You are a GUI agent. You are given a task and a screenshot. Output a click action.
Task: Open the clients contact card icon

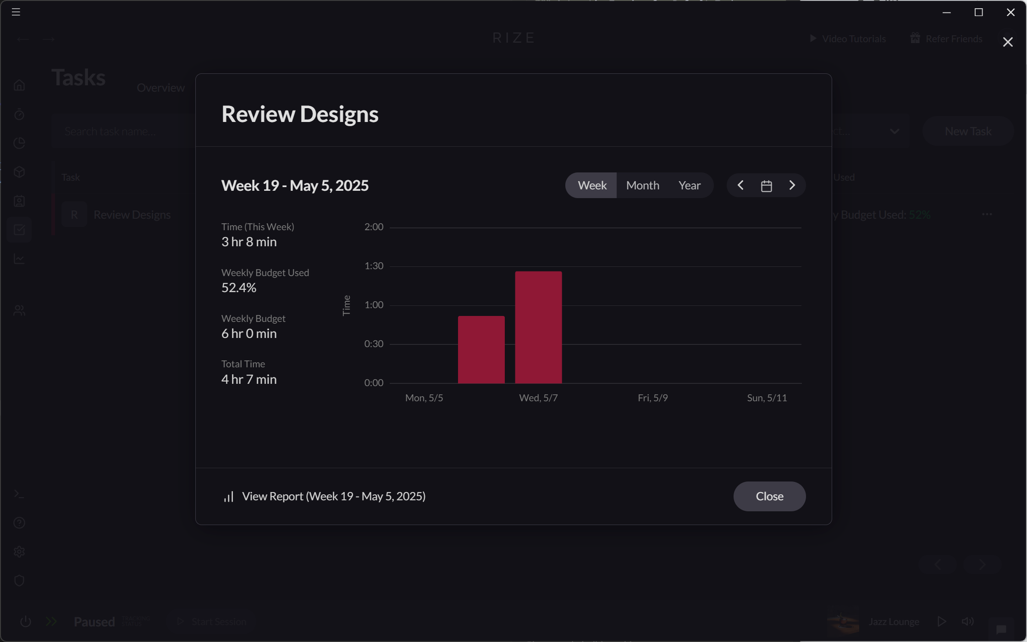click(x=19, y=200)
